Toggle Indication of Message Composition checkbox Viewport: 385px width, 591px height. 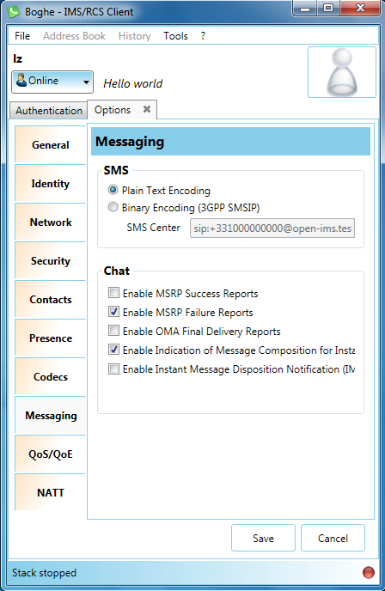pyautogui.click(x=113, y=349)
